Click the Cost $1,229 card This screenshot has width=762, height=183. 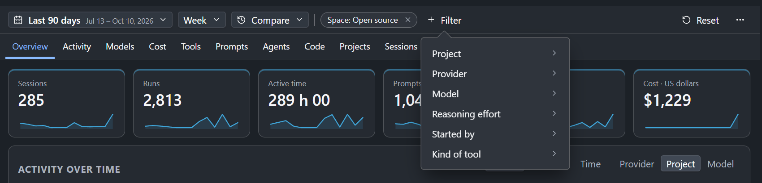coord(692,103)
